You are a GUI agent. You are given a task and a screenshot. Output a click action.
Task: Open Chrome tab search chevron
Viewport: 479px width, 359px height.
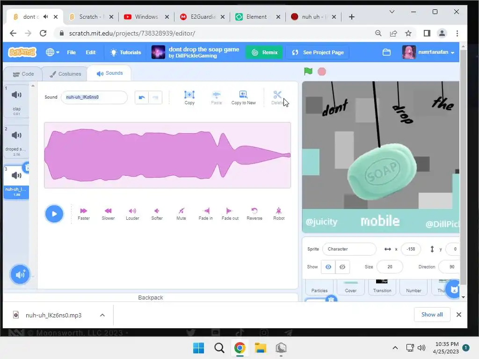[x=392, y=12]
